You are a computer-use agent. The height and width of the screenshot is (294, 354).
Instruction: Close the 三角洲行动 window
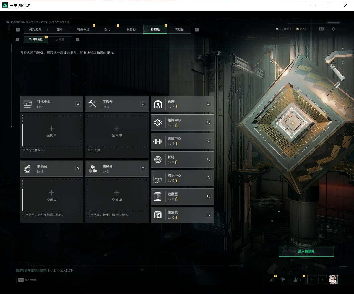point(346,5)
